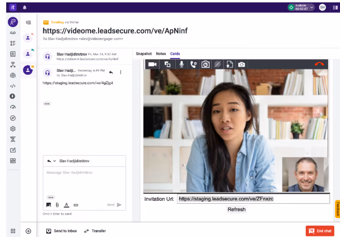This screenshot has width=340, height=237.
Task: Expand quoted email text ellipsis
Action: pos(47,104)
